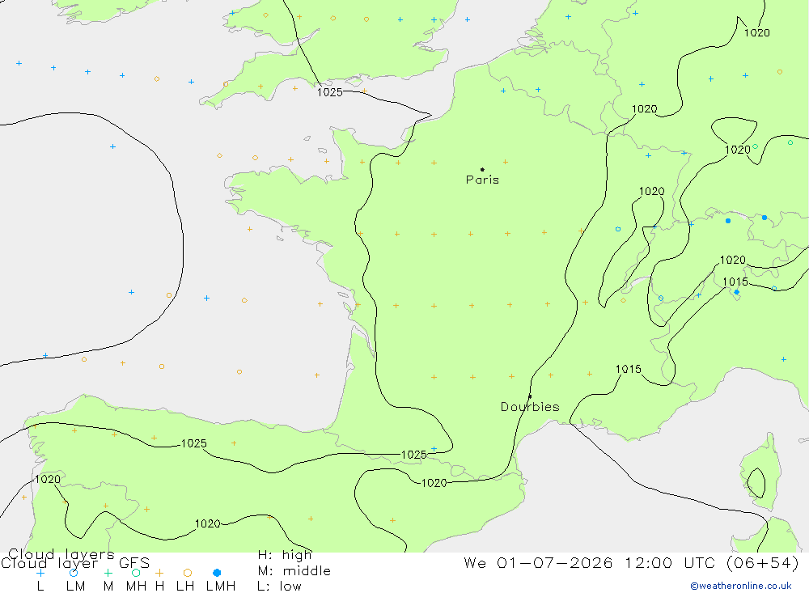Click the 1020 isobar label at top right corner
This screenshot has width=809, height=593.
[x=757, y=32]
